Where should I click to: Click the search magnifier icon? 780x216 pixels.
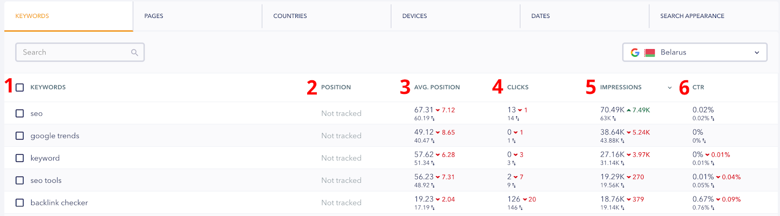(x=135, y=53)
